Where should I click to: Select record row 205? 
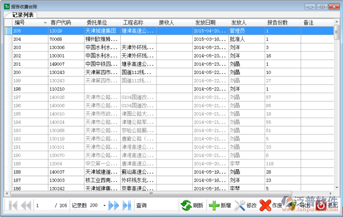click(x=173, y=31)
